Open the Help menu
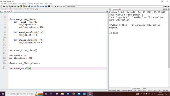 50,4
